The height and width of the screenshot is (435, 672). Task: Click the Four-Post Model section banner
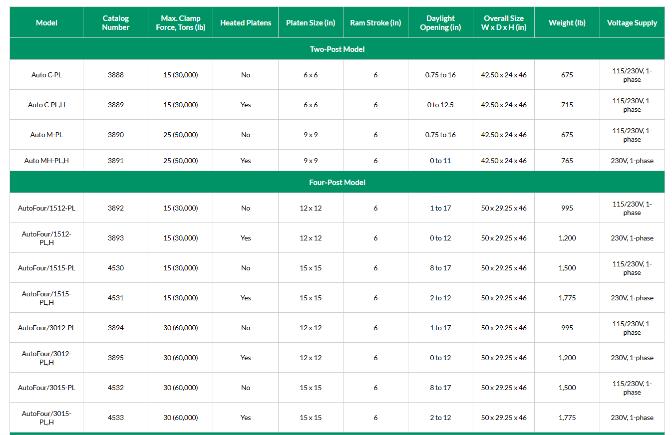337,182
